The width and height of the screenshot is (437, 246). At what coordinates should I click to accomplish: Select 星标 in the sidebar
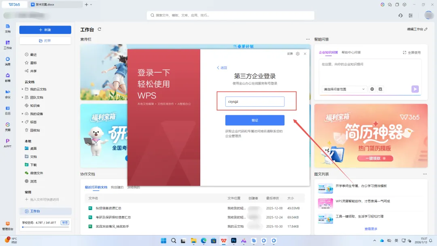click(x=34, y=63)
